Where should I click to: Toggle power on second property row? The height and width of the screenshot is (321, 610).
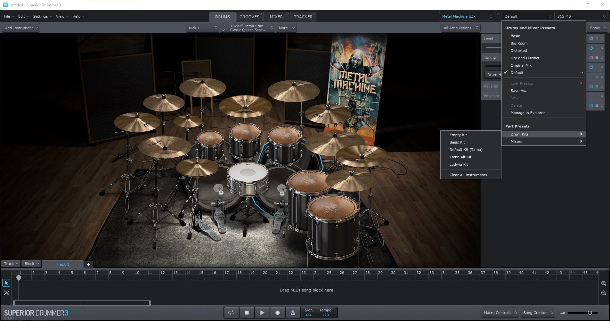(x=591, y=48)
